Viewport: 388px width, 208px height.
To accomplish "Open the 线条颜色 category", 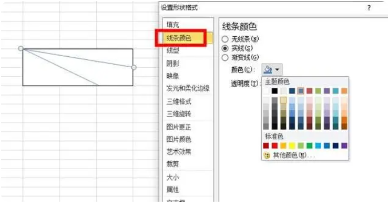I will tap(179, 38).
